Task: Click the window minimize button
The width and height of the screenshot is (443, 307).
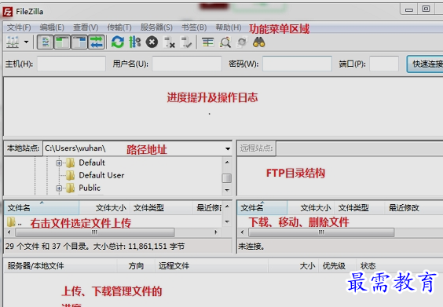Action: pyautogui.click(x=408, y=9)
